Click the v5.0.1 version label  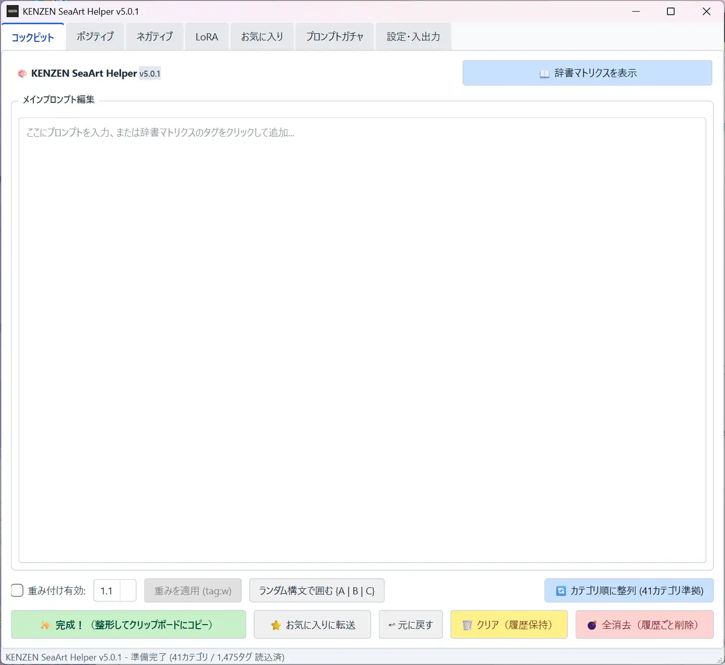150,74
